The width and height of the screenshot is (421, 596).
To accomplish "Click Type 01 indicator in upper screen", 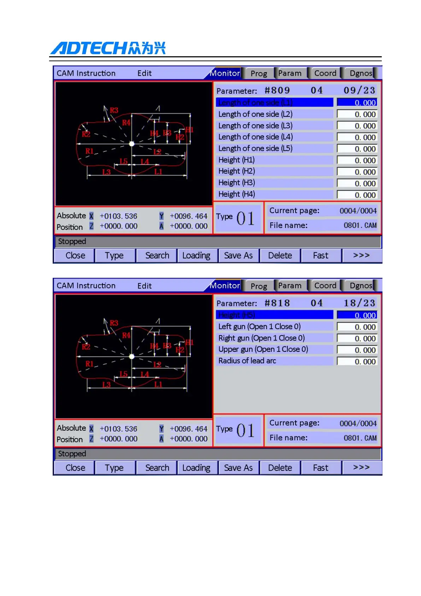I will point(238,218).
